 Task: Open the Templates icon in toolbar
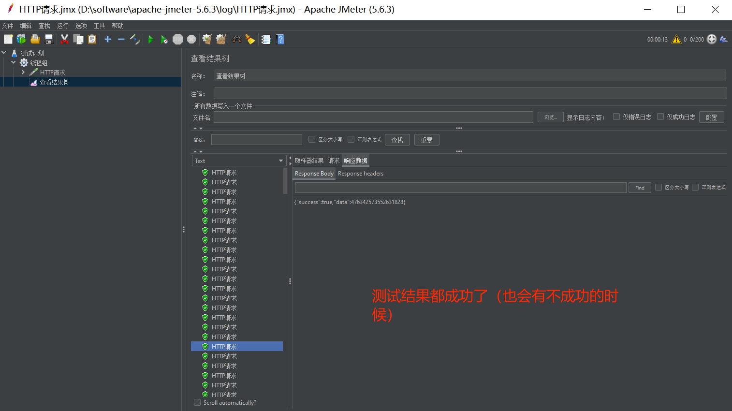tap(21, 39)
